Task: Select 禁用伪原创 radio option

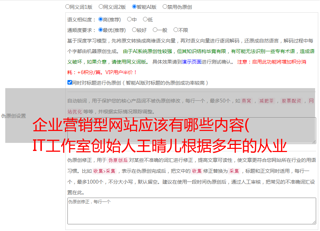Action: (165, 7)
